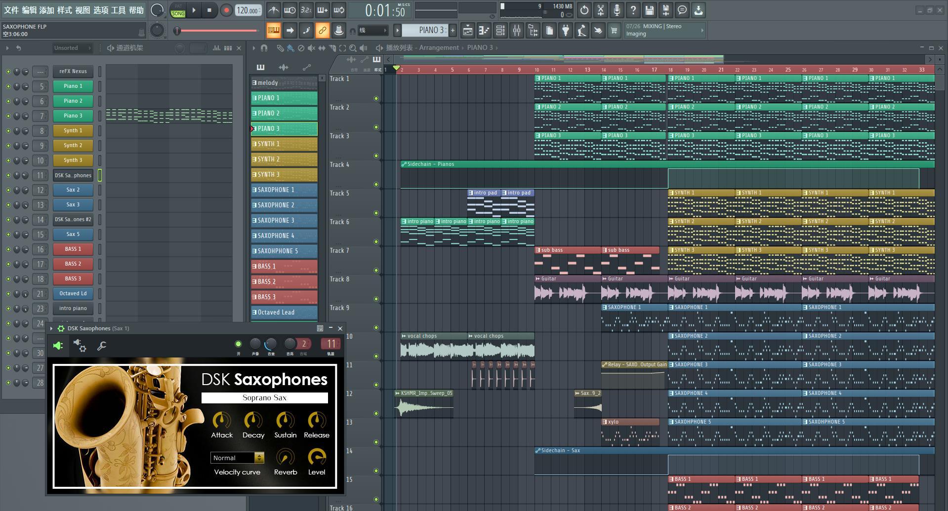Open the DSK Saxophones wrench misc settings

102,346
